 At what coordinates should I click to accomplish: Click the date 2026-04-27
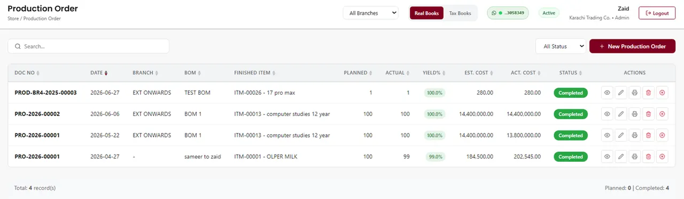point(105,156)
